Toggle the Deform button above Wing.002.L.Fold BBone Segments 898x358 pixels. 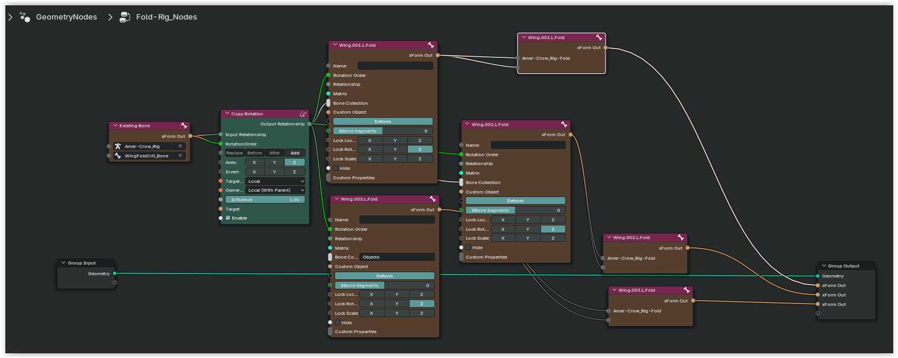[515, 201]
